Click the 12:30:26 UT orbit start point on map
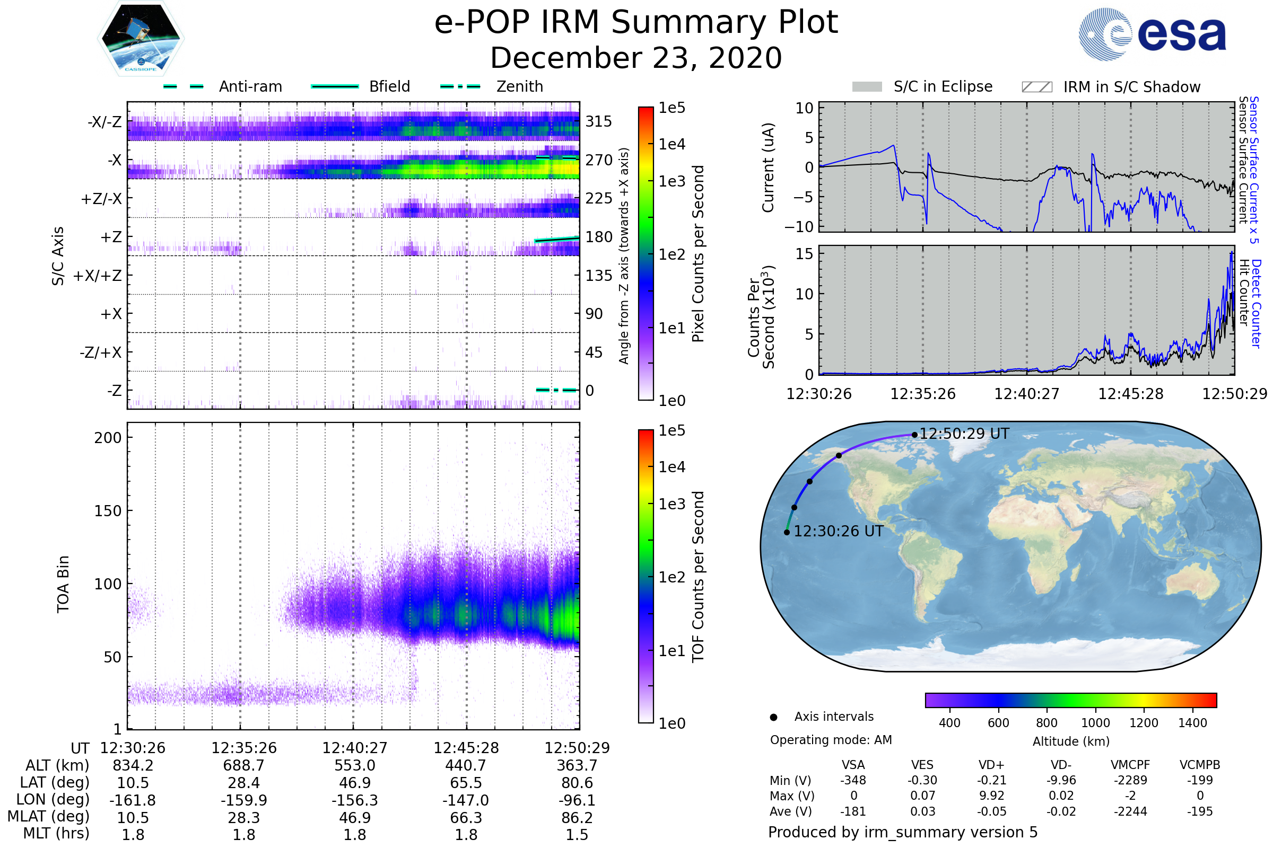Screen dimensions: 1273x848 [x=787, y=533]
